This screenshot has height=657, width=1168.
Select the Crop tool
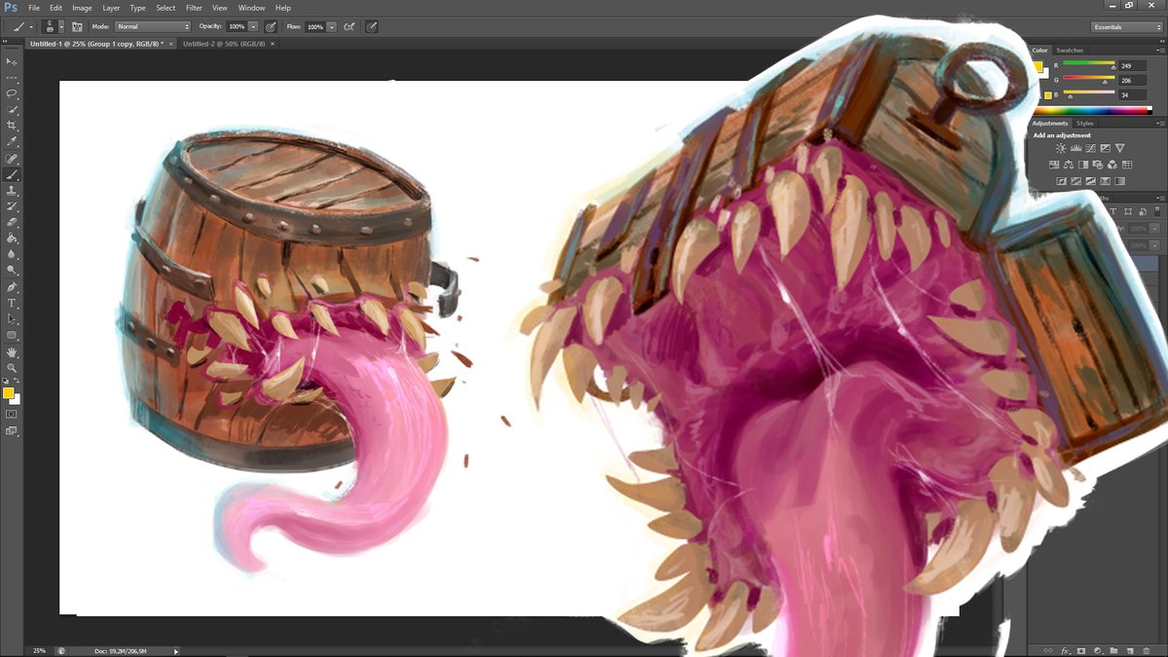click(13, 127)
